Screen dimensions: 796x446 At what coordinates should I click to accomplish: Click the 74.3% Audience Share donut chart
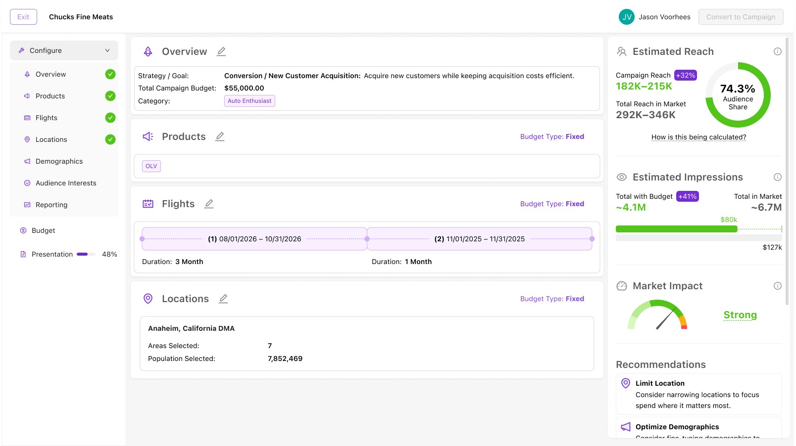738,95
